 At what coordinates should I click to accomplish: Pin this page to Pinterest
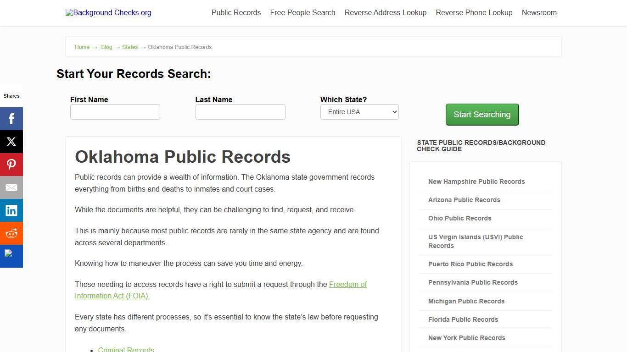point(11,164)
